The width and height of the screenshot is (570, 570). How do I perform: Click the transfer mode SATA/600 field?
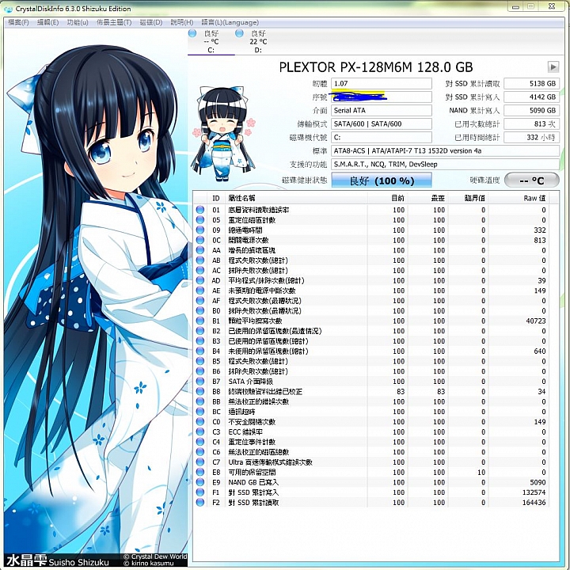pyautogui.click(x=382, y=124)
